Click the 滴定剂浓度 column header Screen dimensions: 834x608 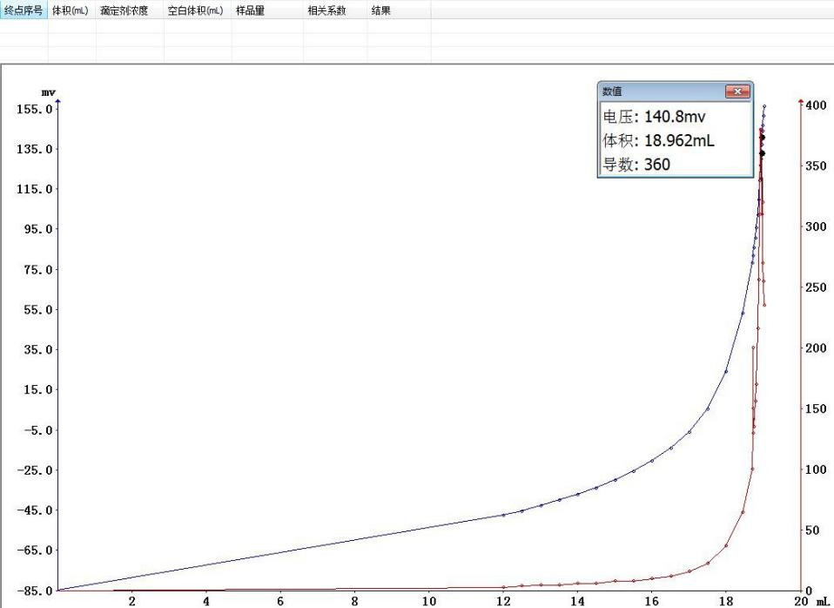[x=124, y=11]
